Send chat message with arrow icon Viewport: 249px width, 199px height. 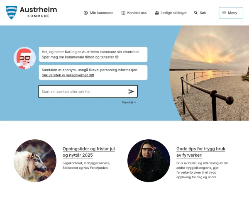coord(131,91)
